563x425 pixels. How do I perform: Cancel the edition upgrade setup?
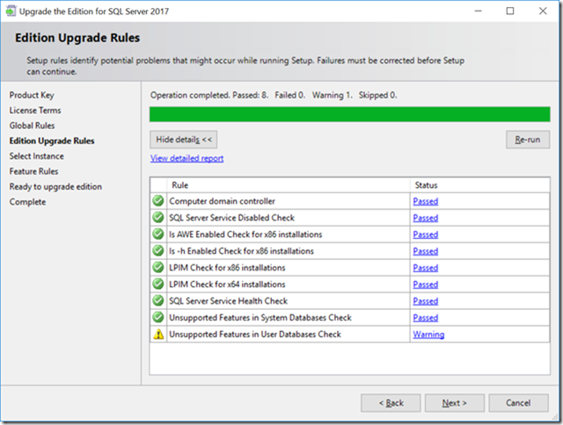(518, 403)
